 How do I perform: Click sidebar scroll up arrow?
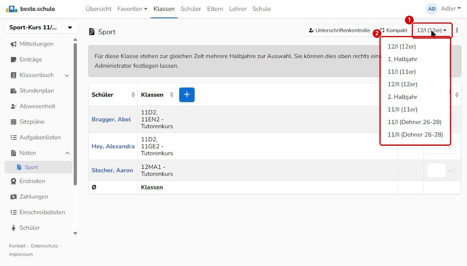click(75, 40)
